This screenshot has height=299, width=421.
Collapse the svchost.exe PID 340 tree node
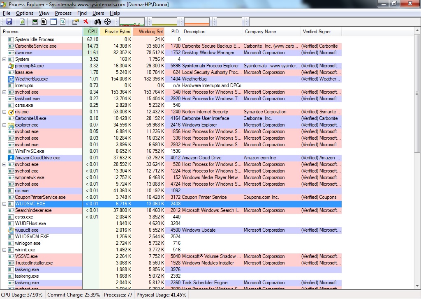[4, 92]
